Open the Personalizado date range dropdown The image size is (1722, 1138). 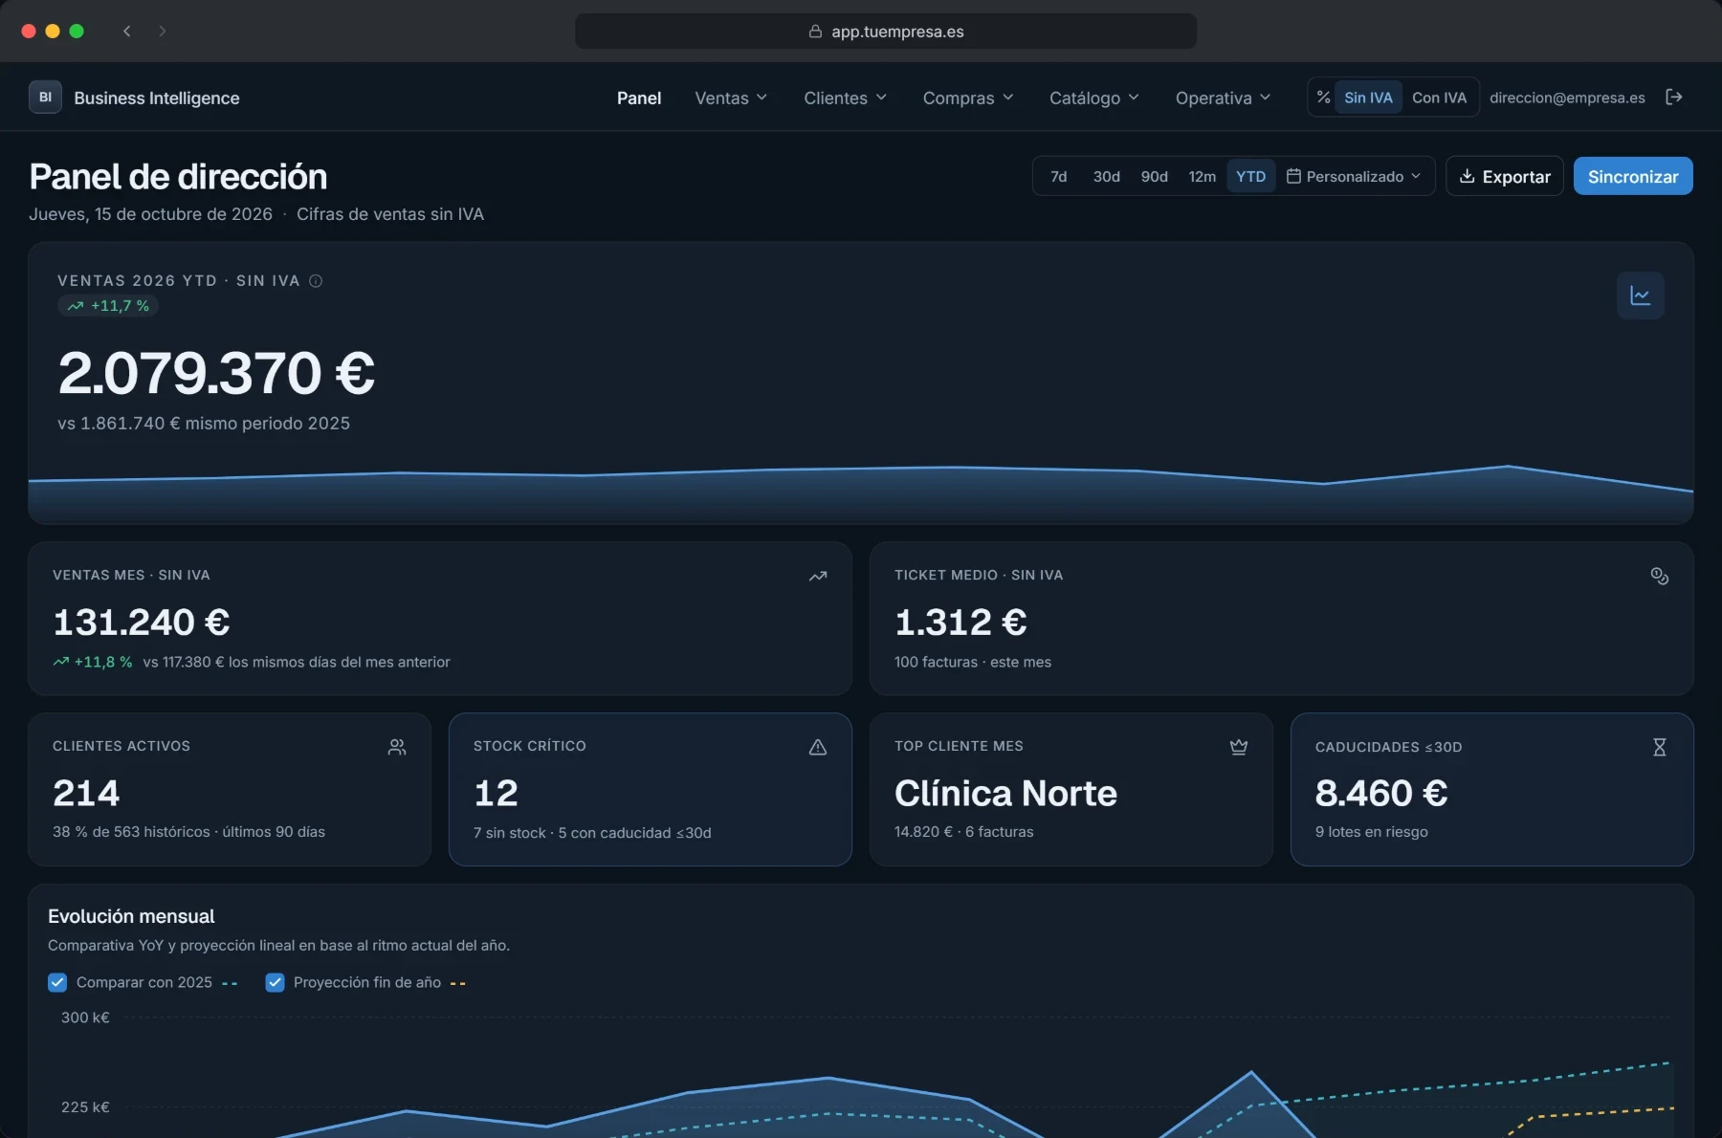click(1354, 176)
